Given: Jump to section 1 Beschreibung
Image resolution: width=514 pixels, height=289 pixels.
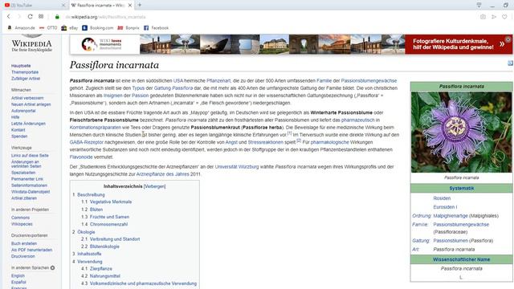Looking at the screenshot, I should coord(91,194).
